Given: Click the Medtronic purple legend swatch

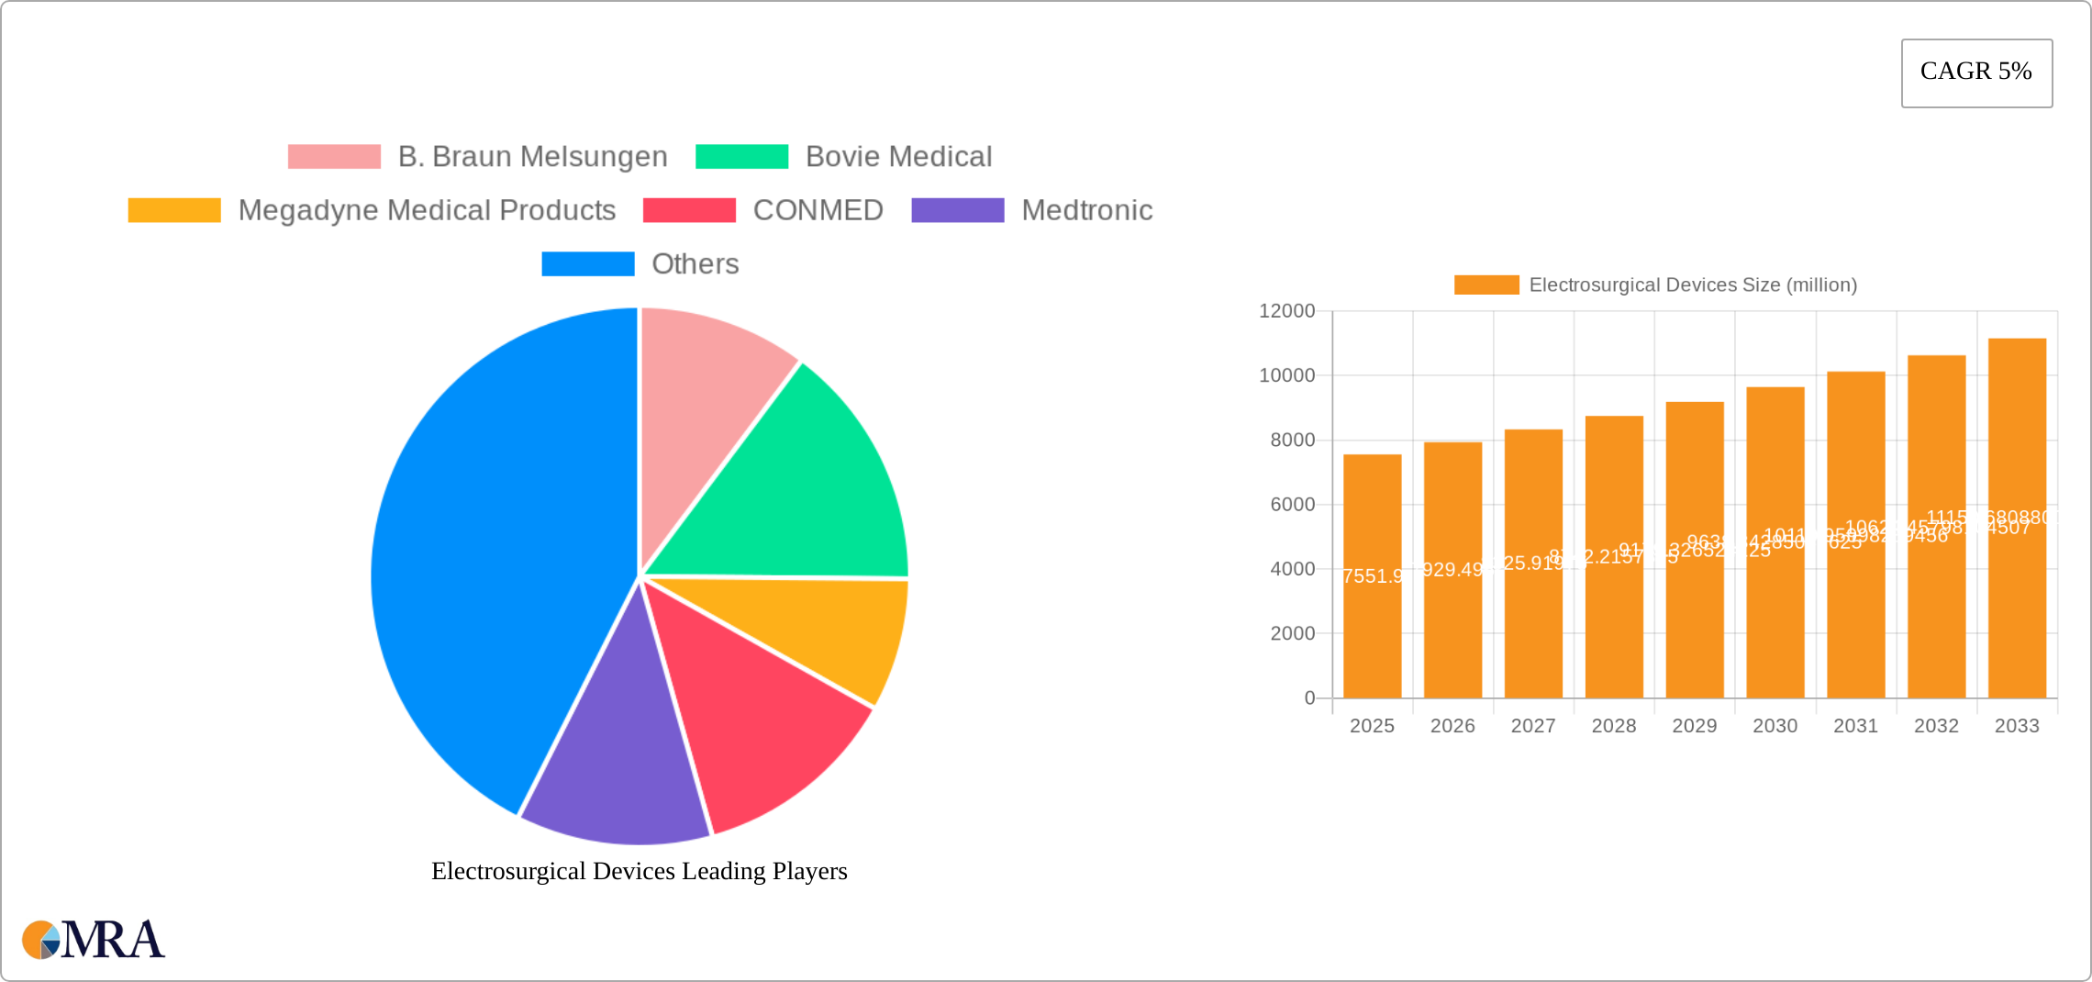Looking at the screenshot, I should pos(958,210).
